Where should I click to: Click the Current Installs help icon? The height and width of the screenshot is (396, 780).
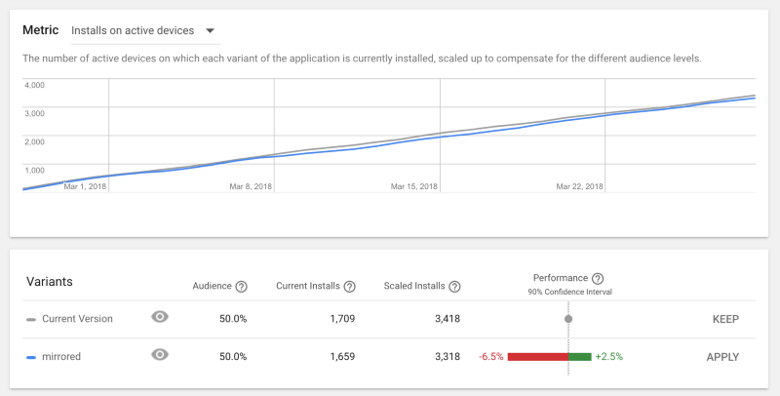tap(349, 287)
